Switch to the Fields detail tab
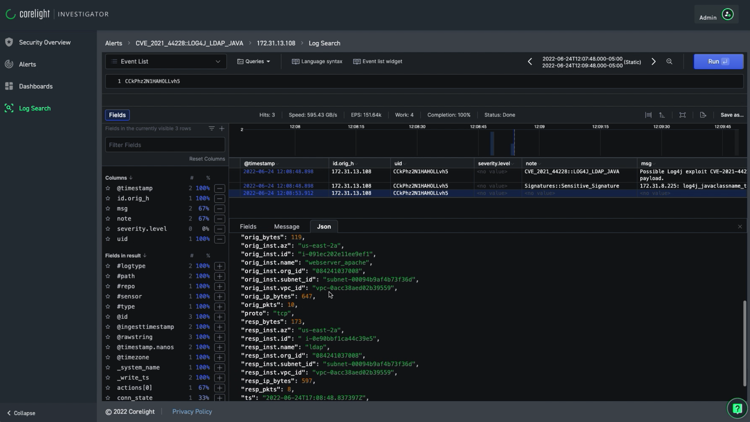 pyautogui.click(x=248, y=227)
